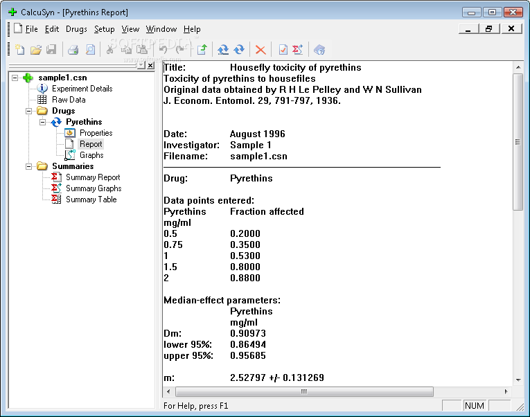This screenshot has width=530, height=417.
Task: Open Print Preview from the toolbar
Action: pos(90,50)
